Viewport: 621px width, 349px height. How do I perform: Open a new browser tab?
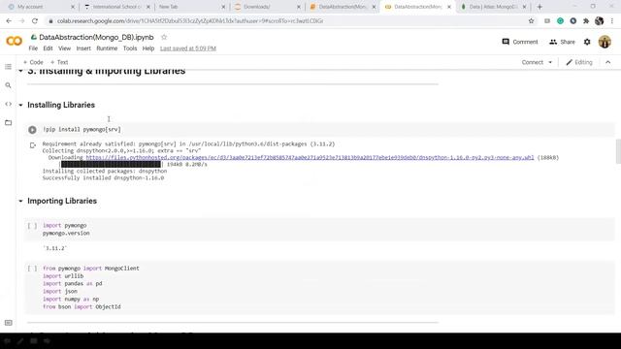(x=539, y=7)
